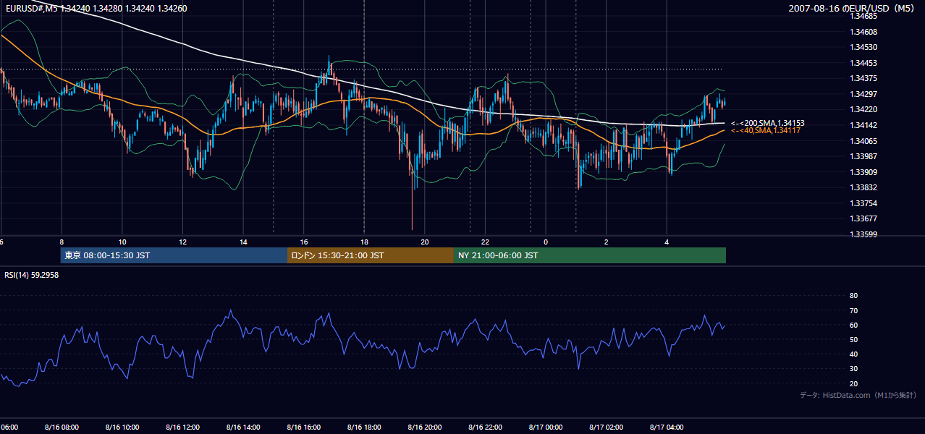Viewport: 925px width, 434px height.
Task: Click price axis label 1.33677
Action: (863, 218)
